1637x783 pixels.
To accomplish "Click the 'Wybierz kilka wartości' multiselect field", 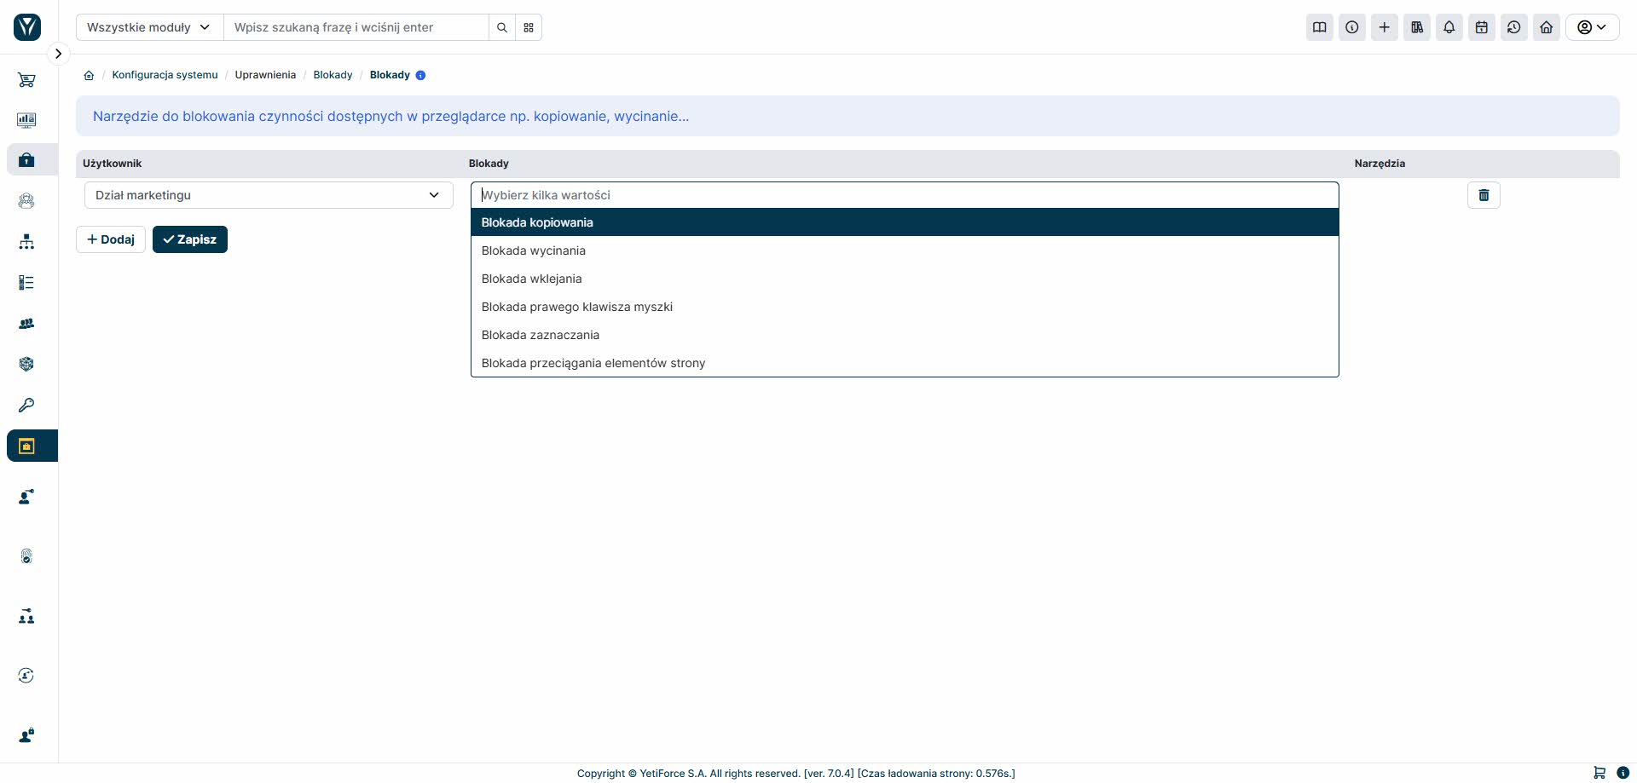I will [905, 195].
